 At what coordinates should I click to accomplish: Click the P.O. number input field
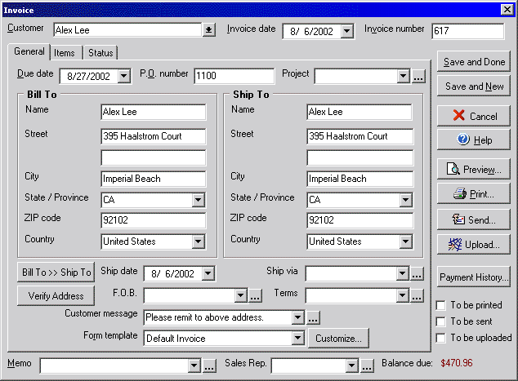pos(234,76)
